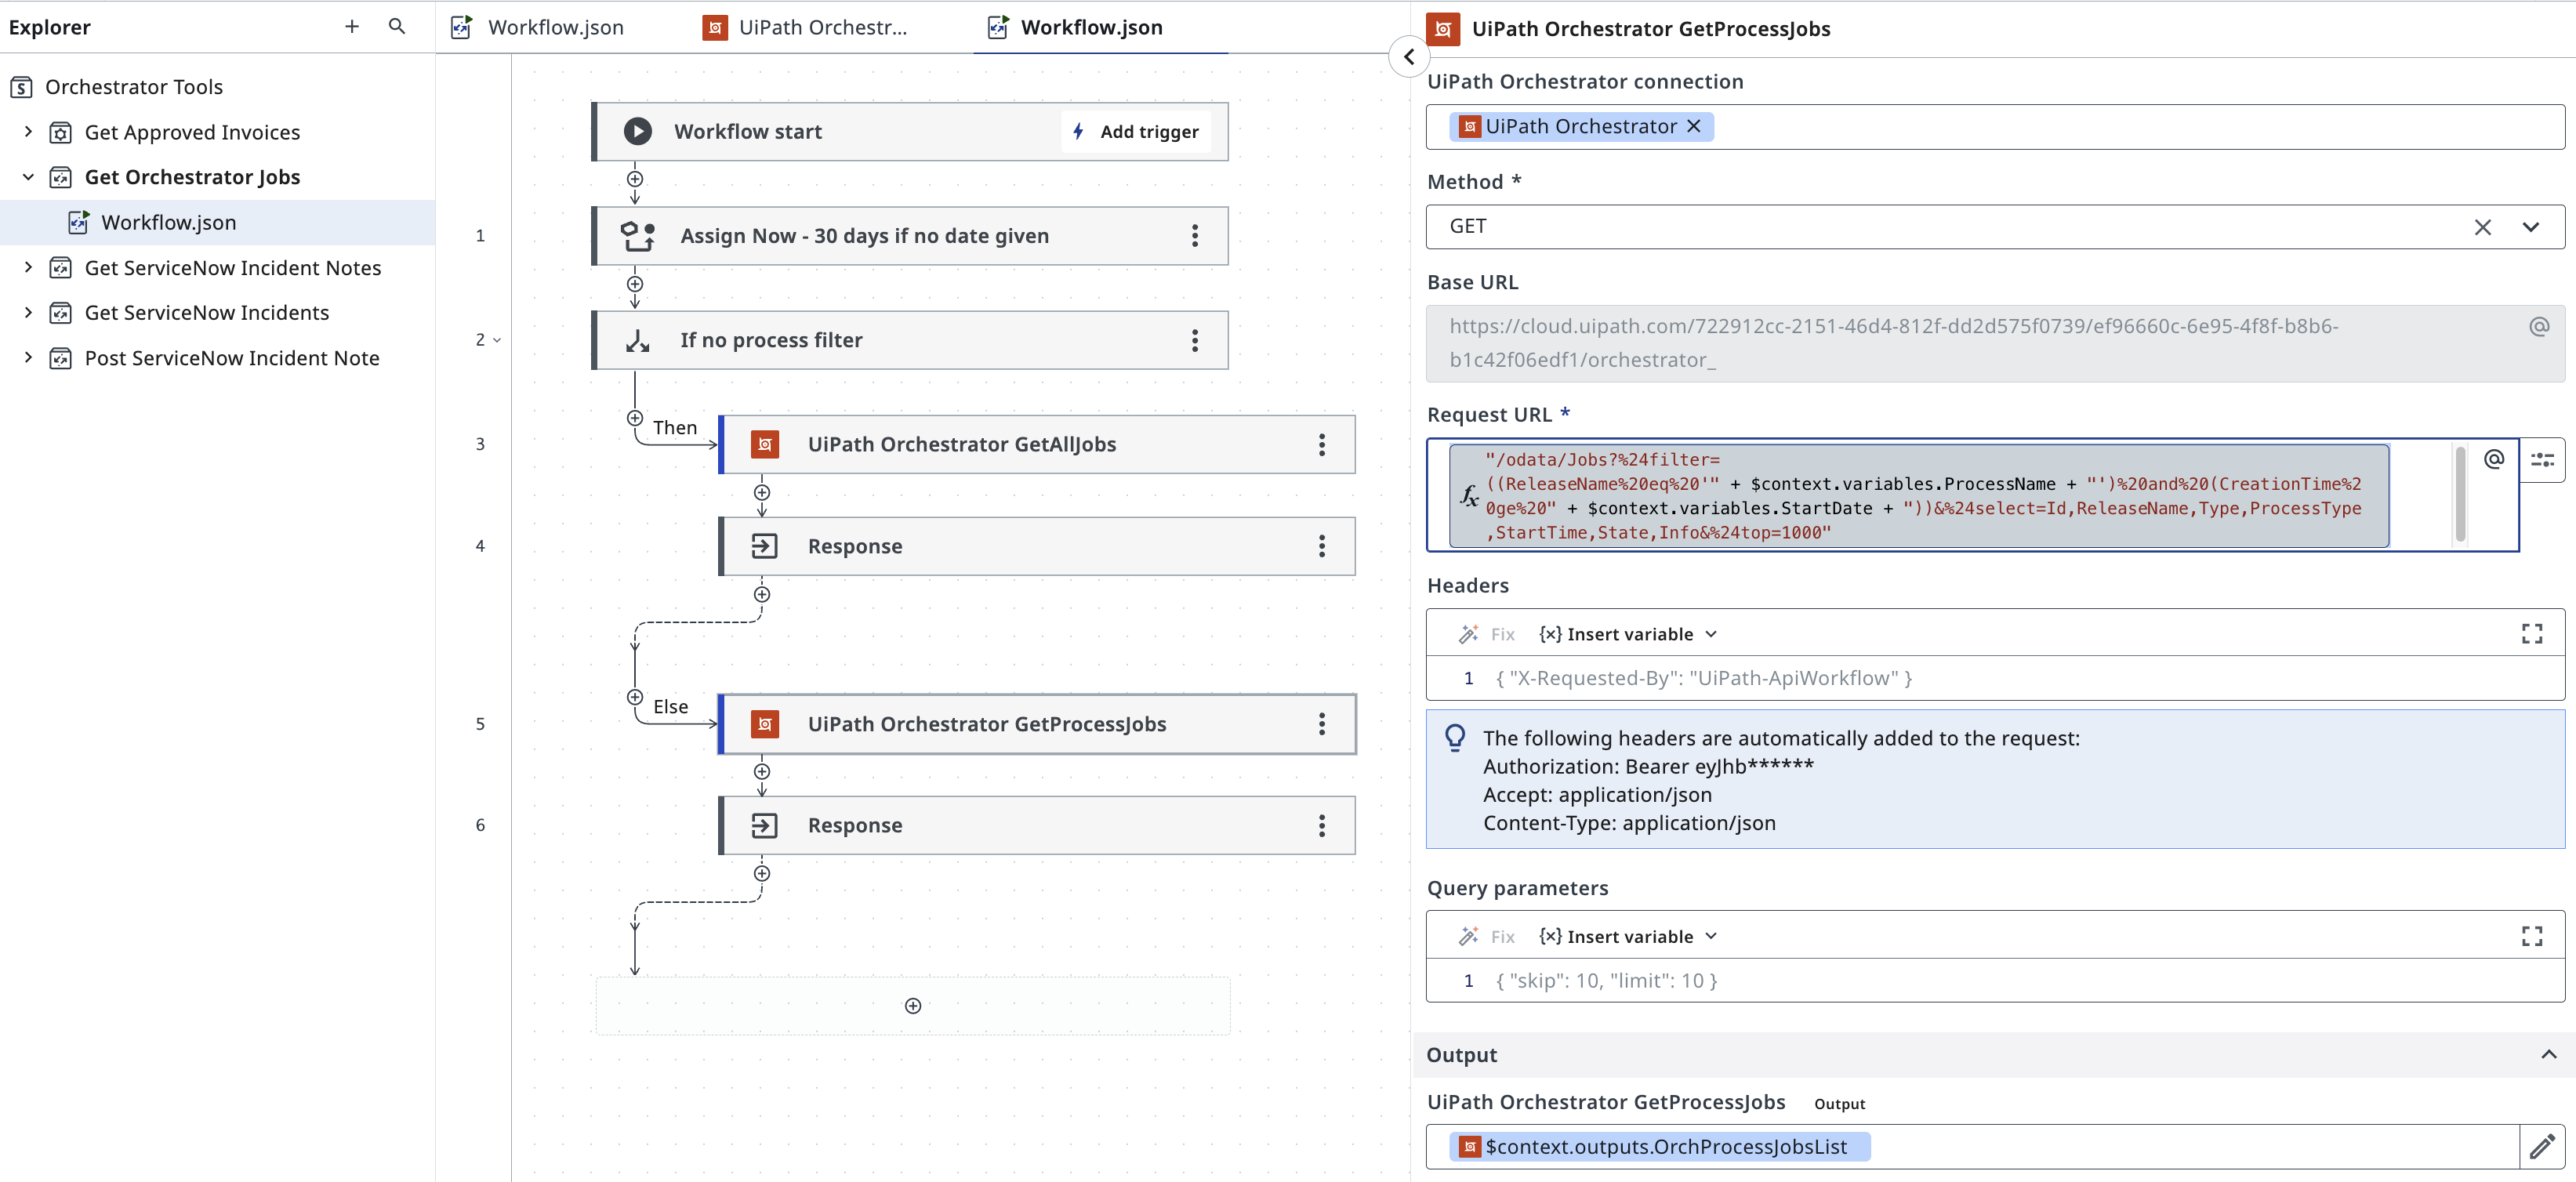
Task: Open options menu for If no process filter
Action: pyautogui.click(x=1195, y=340)
